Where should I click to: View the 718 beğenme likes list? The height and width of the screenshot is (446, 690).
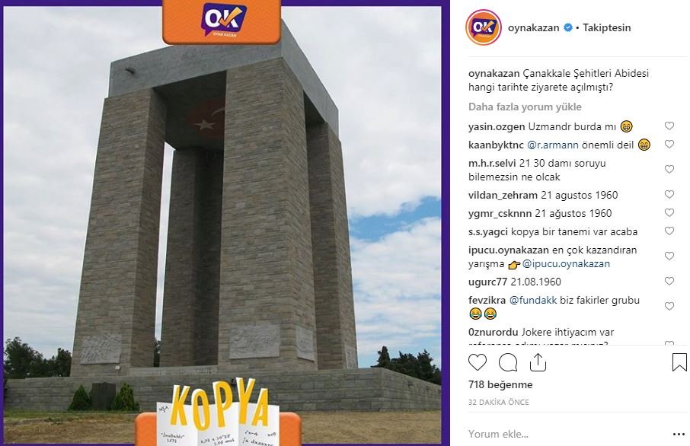click(500, 384)
